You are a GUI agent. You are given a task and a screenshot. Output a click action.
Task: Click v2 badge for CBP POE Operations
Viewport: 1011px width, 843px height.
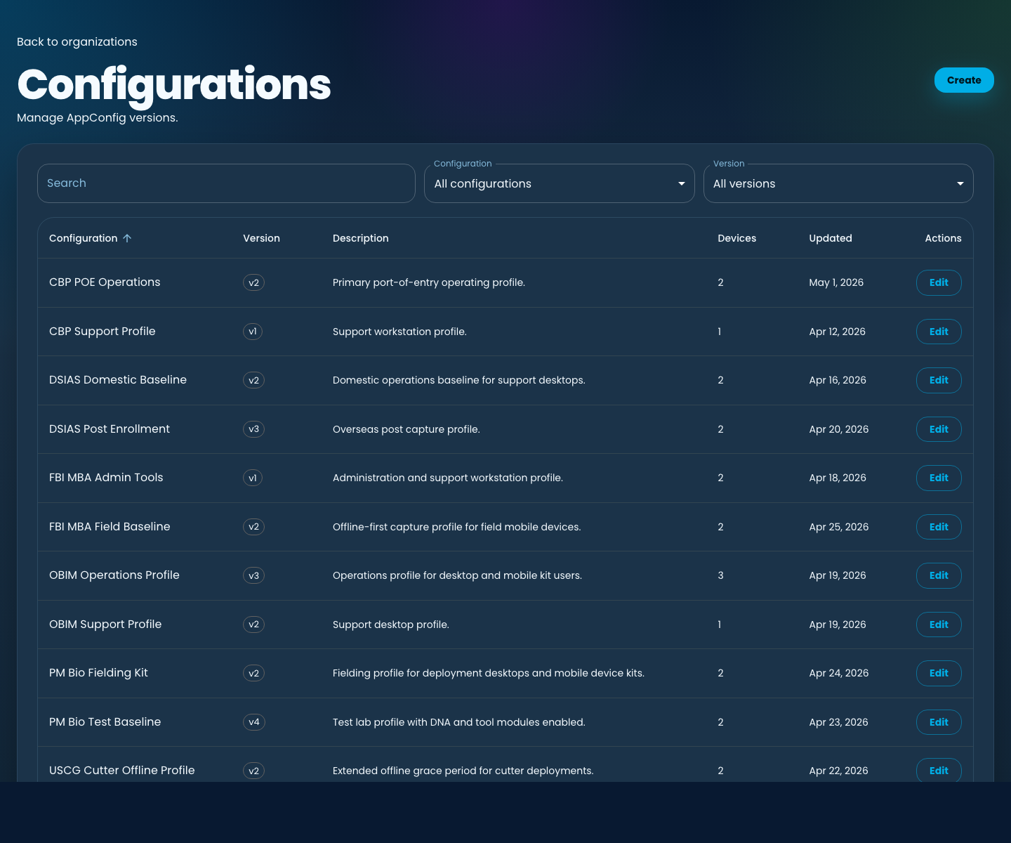click(x=253, y=282)
